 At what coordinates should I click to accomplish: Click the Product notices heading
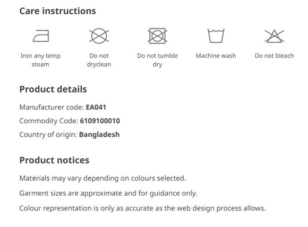coord(54,160)
